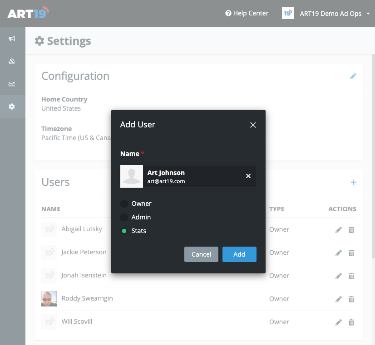Viewport: 375px width, 345px height.
Task: Remove Art Johnson from the Name field
Action: (248, 176)
